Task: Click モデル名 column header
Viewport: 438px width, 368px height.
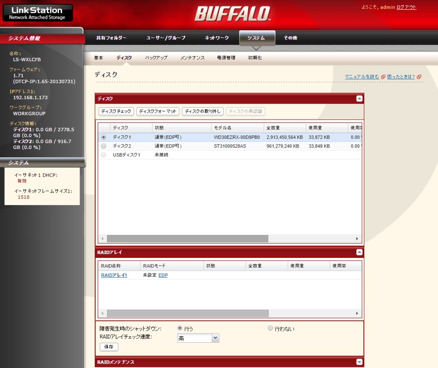Action: pyautogui.click(x=237, y=128)
